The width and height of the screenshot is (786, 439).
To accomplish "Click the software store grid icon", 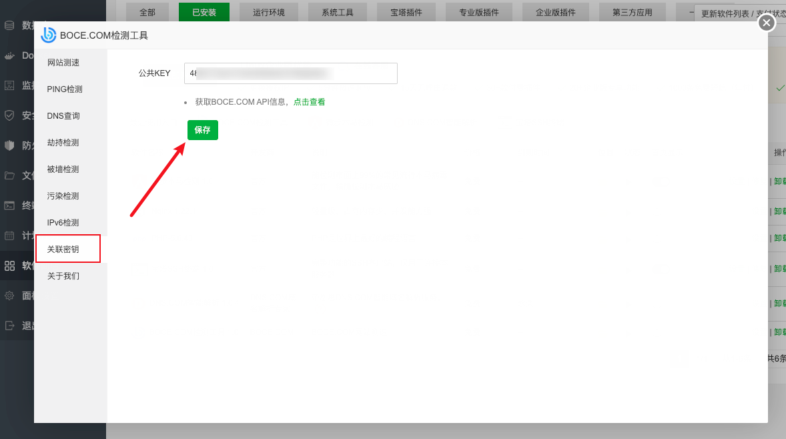I will [x=9, y=266].
